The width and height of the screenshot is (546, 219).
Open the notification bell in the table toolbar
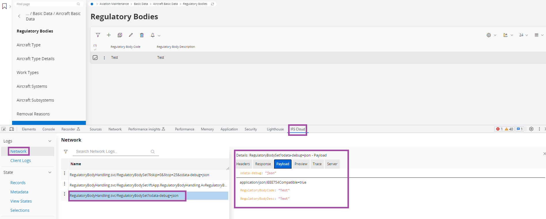coord(153,35)
